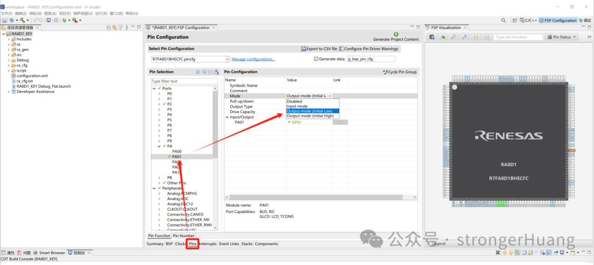Switch to the 调试 debug perspective

tap(584, 20)
